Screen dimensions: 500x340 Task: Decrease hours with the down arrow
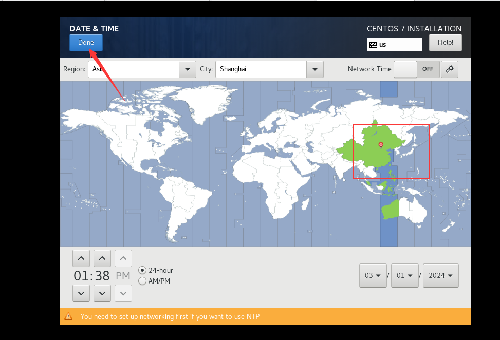81,293
